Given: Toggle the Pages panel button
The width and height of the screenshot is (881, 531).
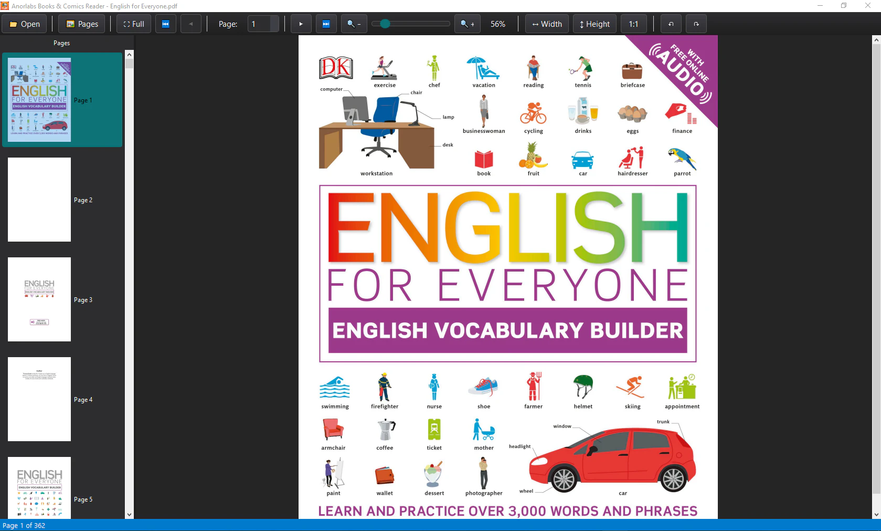Looking at the screenshot, I should [82, 24].
